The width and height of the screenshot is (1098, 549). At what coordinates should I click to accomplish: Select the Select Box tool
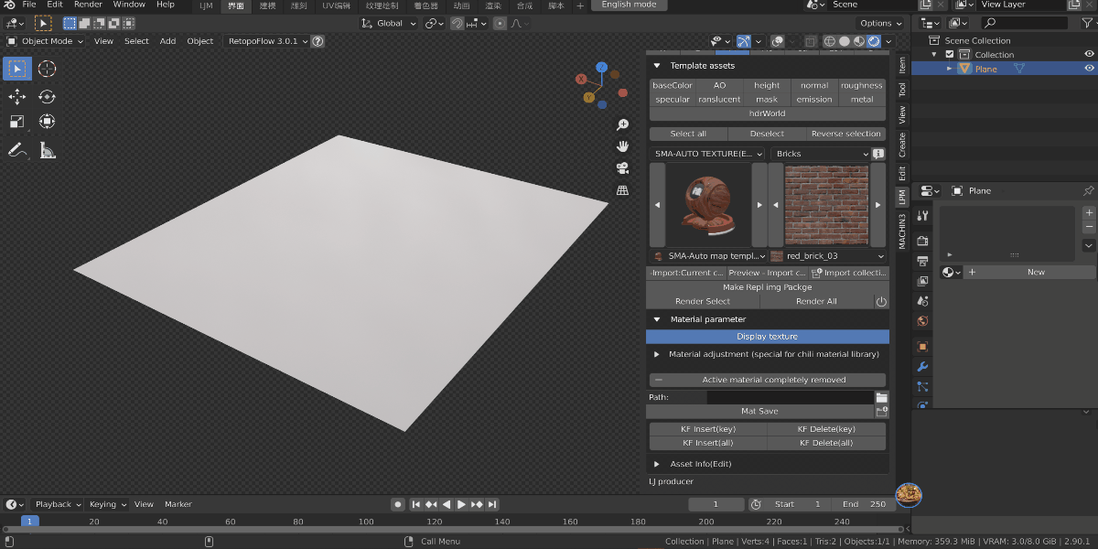point(17,69)
